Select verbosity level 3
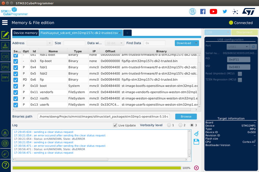The image size is (259, 172). 192,125
